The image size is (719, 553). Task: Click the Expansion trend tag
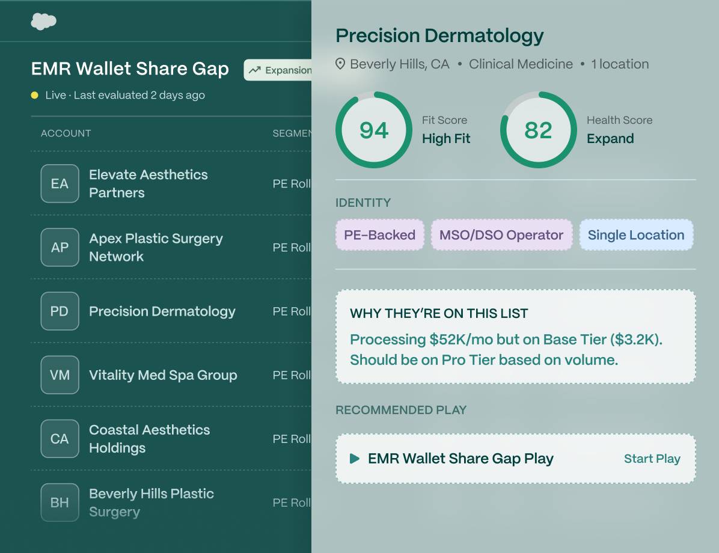point(278,70)
